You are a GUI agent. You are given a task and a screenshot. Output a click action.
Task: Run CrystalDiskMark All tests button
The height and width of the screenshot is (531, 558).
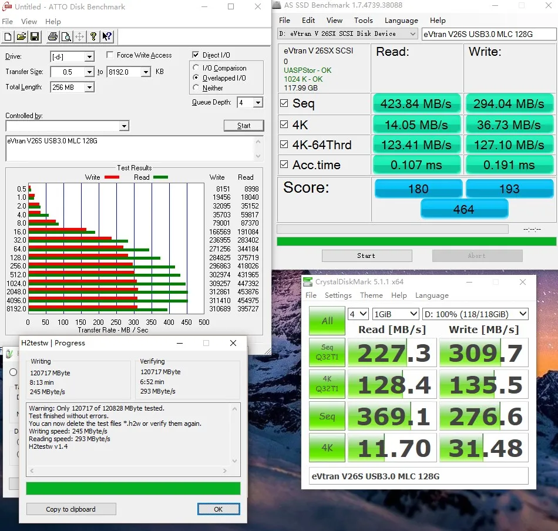327,321
